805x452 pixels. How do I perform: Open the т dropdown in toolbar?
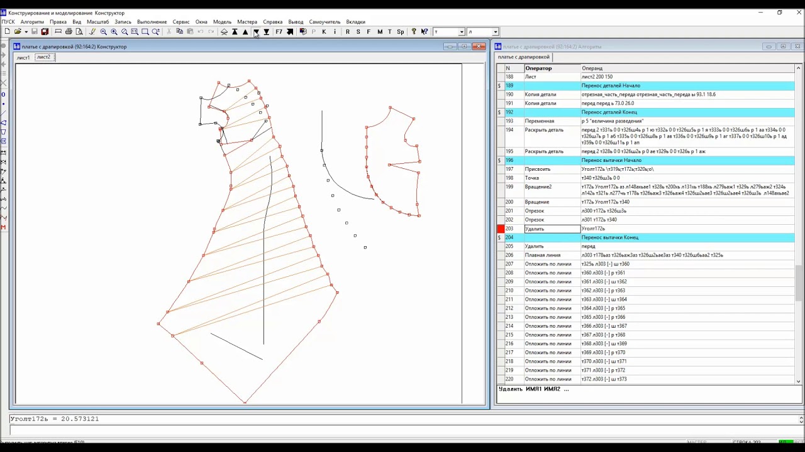pyautogui.click(x=462, y=31)
